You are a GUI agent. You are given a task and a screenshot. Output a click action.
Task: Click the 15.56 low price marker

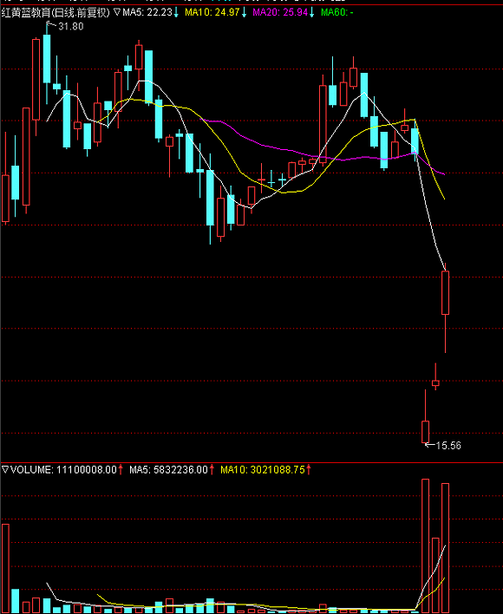click(448, 446)
